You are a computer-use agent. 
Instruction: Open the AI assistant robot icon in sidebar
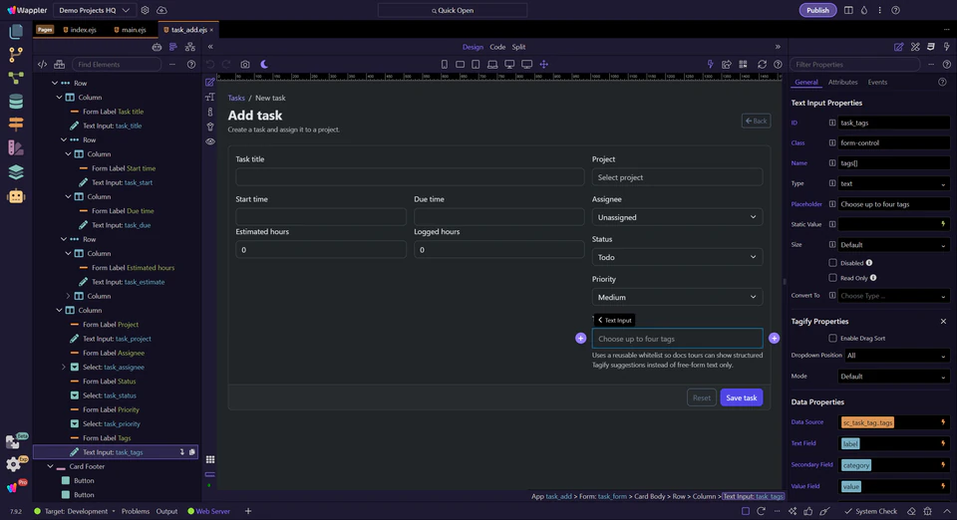pyautogui.click(x=16, y=196)
